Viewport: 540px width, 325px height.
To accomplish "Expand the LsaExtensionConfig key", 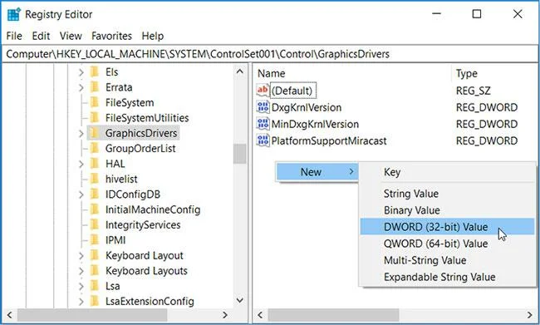I will coord(81,302).
